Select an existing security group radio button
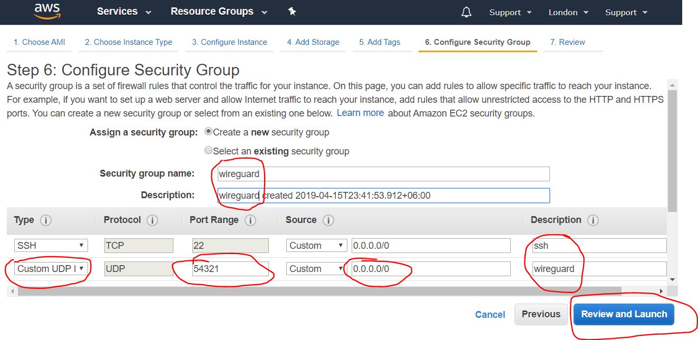Screen dimensions: 698x340 click(208, 151)
